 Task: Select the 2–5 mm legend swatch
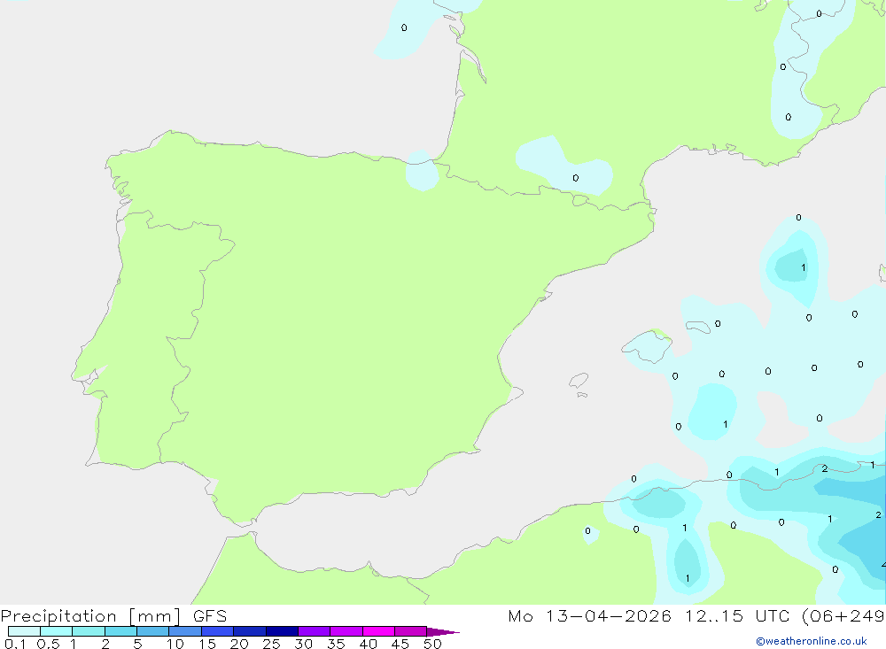point(120,631)
